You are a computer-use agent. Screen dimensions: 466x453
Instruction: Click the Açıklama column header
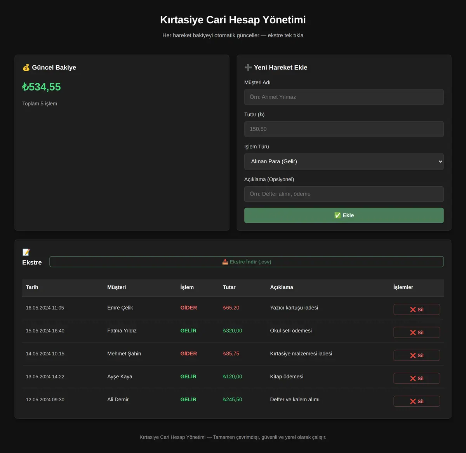click(282, 287)
